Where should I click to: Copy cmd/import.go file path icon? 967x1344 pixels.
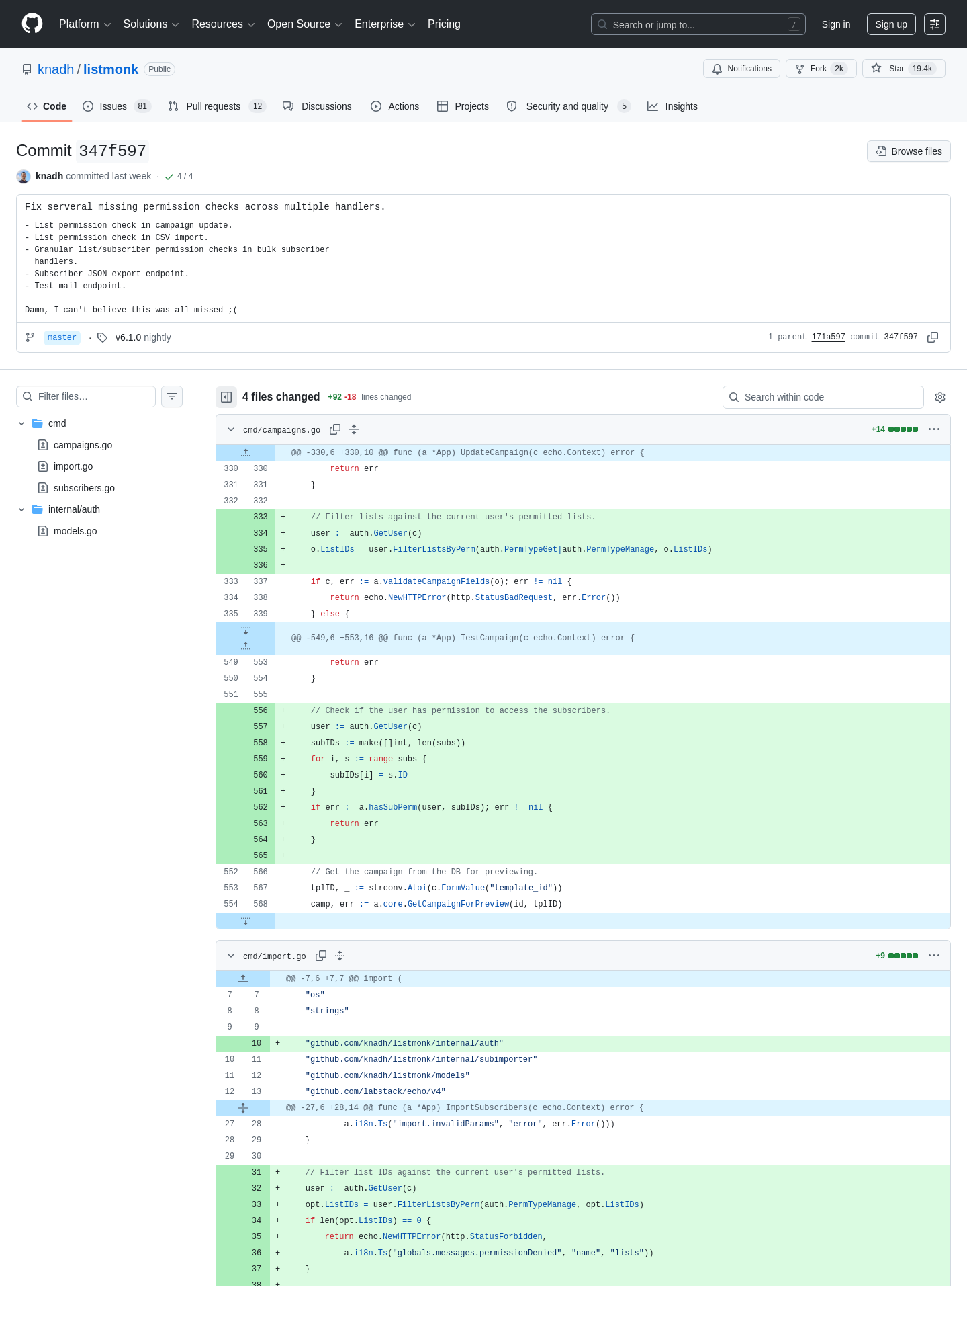click(x=321, y=956)
